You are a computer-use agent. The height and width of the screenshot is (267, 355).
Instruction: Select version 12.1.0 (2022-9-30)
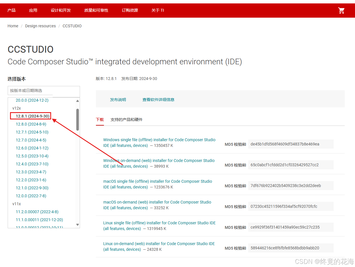coord(32,188)
